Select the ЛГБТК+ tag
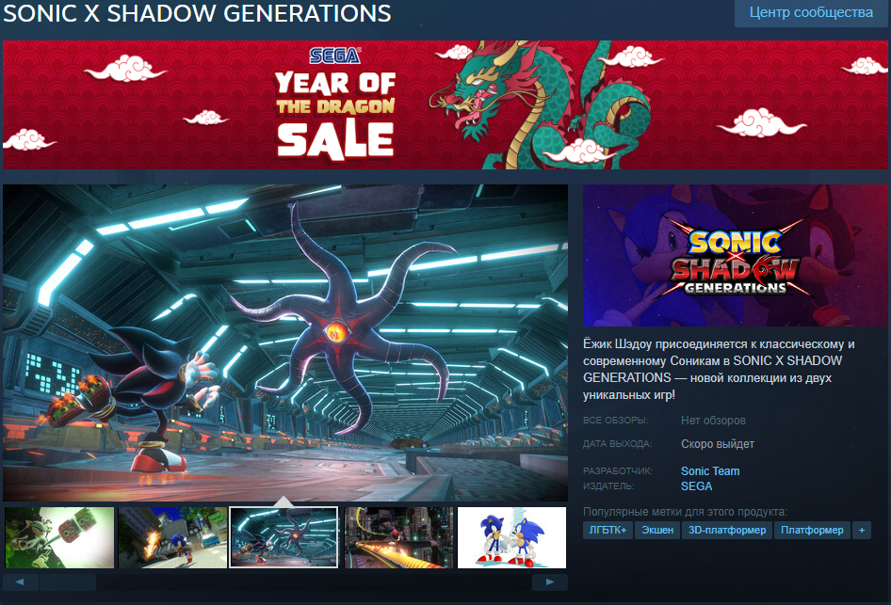Image resolution: width=891 pixels, height=605 pixels. (x=607, y=530)
